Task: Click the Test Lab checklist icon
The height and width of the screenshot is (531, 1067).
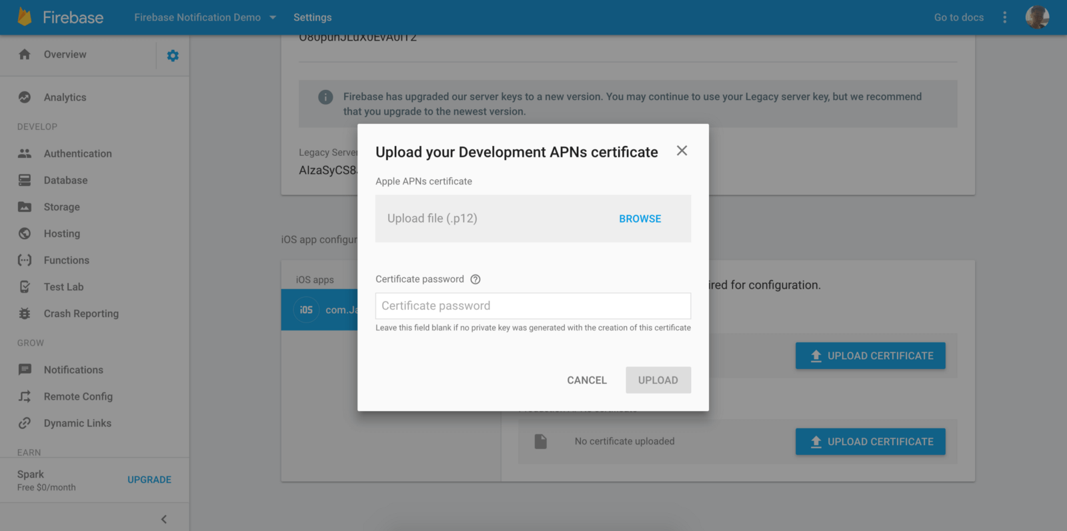Action: 25,286
